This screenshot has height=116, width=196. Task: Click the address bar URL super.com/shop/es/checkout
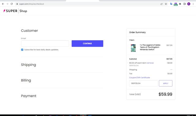click(32, 4)
